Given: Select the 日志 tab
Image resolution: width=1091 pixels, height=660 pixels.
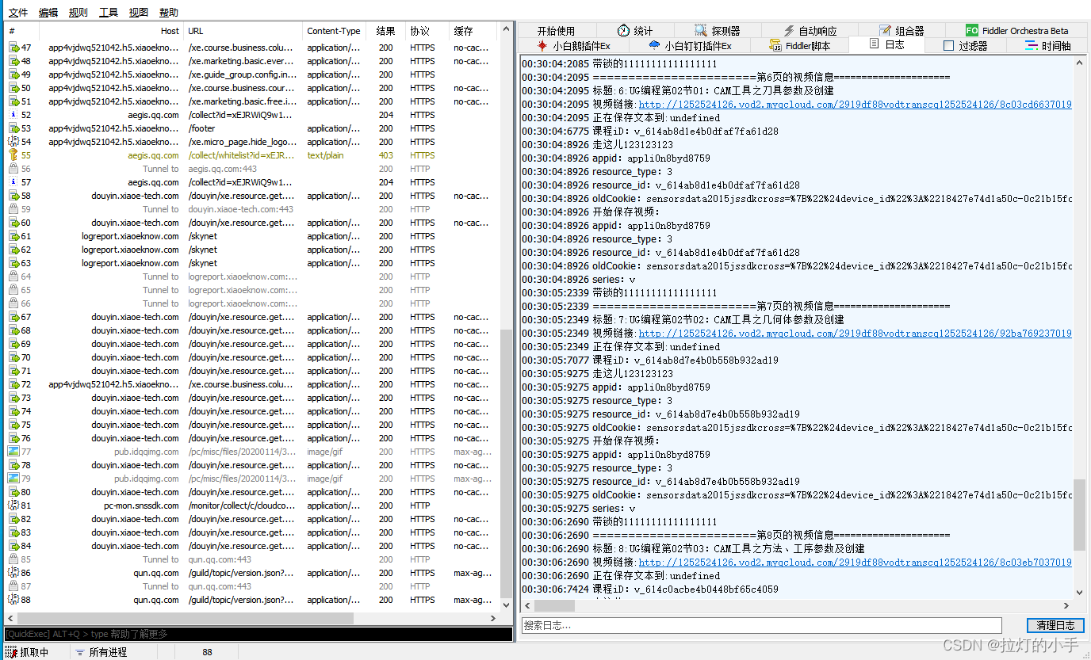Looking at the screenshot, I should pos(886,45).
